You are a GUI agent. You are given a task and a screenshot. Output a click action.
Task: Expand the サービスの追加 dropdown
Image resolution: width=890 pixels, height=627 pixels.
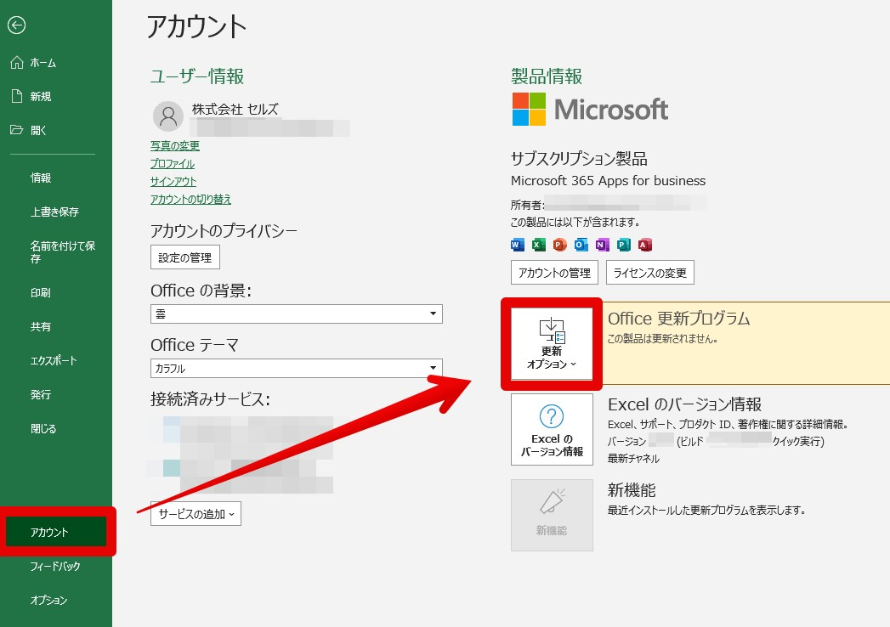(x=196, y=513)
